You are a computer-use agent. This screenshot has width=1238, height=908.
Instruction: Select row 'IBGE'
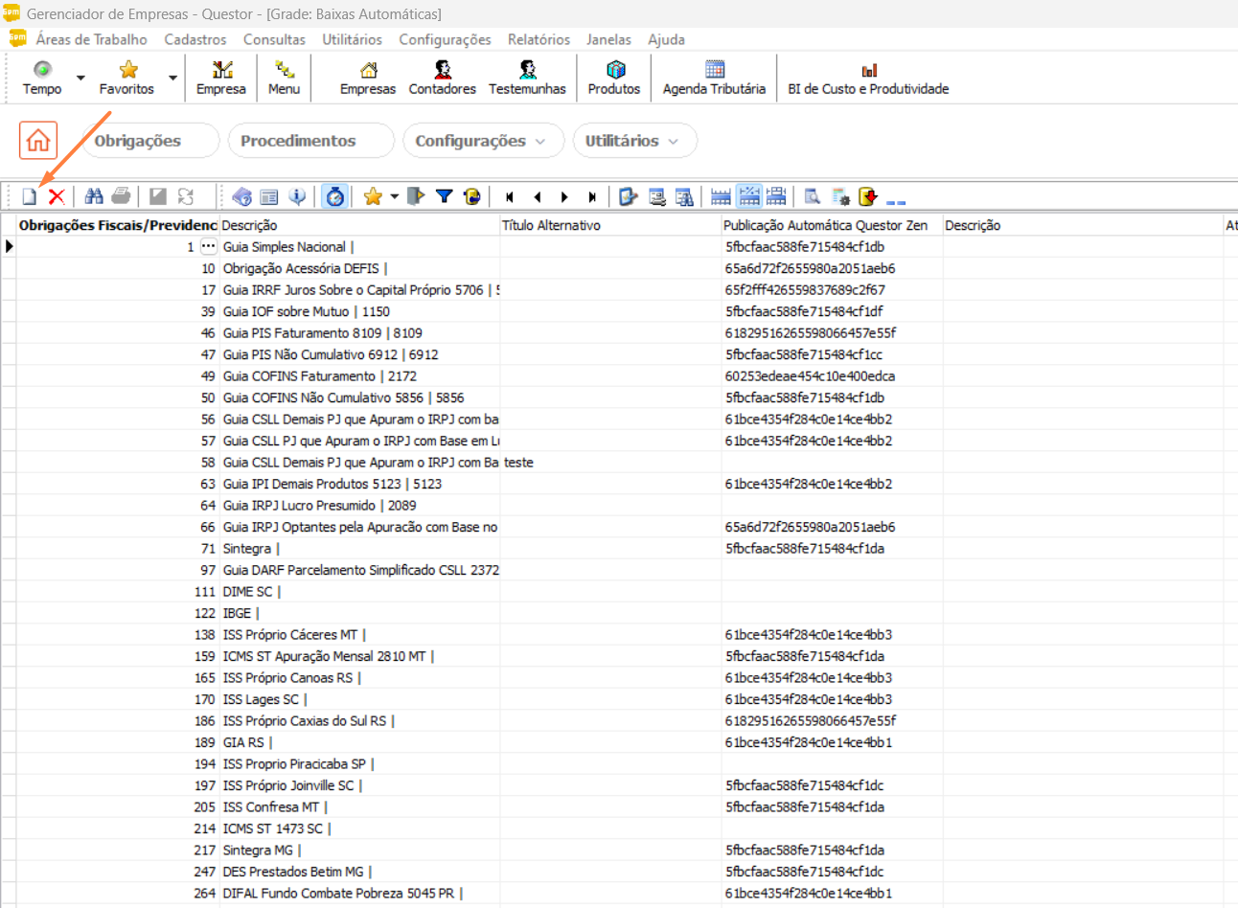619,613
